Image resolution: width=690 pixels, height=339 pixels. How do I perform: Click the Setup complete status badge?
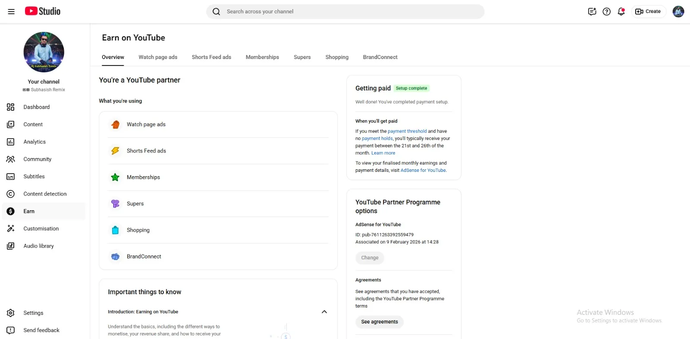[x=411, y=88]
